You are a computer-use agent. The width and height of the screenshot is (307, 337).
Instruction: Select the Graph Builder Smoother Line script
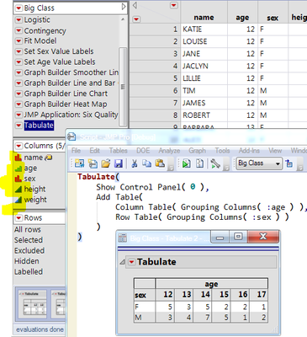[71, 72]
